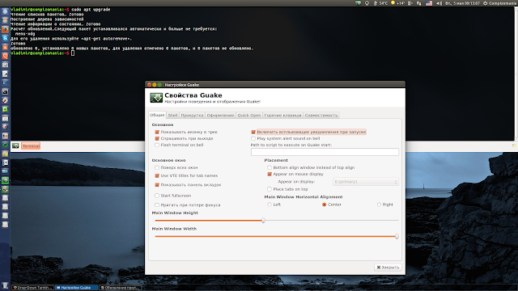518x291 pixels.
Task: Click the Guake Properties header icon
Action: [x=156, y=98]
